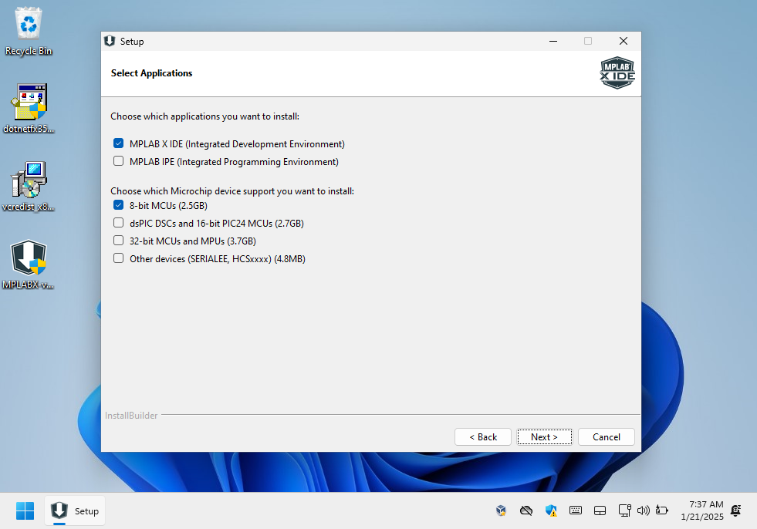Click the volume speaker tray icon

coord(643,510)
